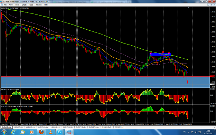Open Windows Explorer from the taskbar
216x135 pixels.
click(22, 132)
